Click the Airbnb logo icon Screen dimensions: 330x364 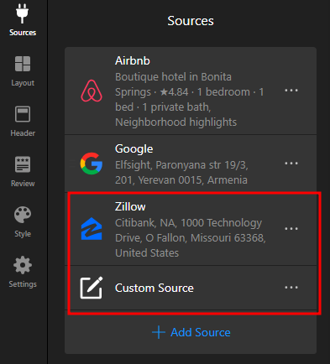[x=92, y=91]
